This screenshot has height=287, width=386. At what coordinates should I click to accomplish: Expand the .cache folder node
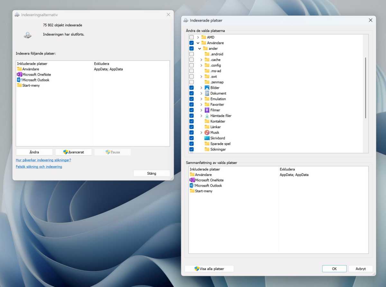(201, 60)
